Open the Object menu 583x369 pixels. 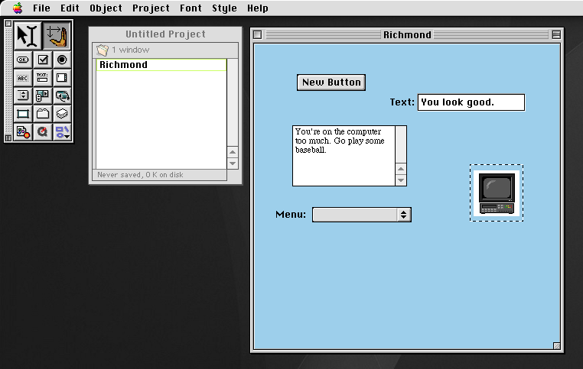(106, 8)
